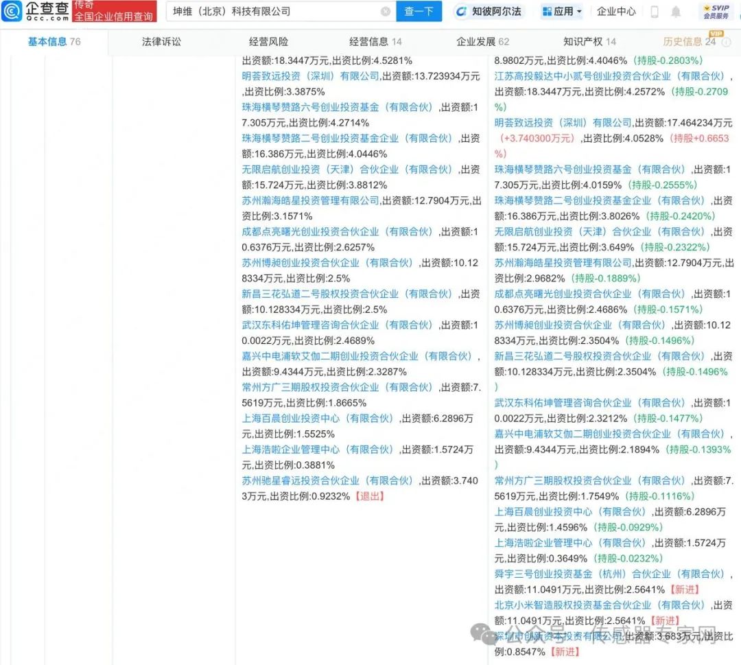Open 新昌三花弘道二号 link with 出资比例 2.5%
The image size is (741, 665).
pyautogui.click(x=349, y=294)
